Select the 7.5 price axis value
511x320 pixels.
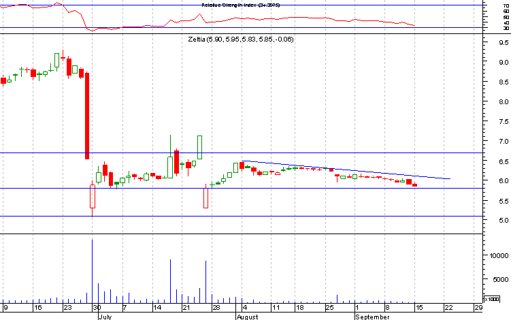504,122
